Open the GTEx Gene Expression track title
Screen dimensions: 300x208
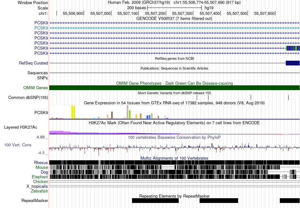pyautogui.click(x=174, y=103)
